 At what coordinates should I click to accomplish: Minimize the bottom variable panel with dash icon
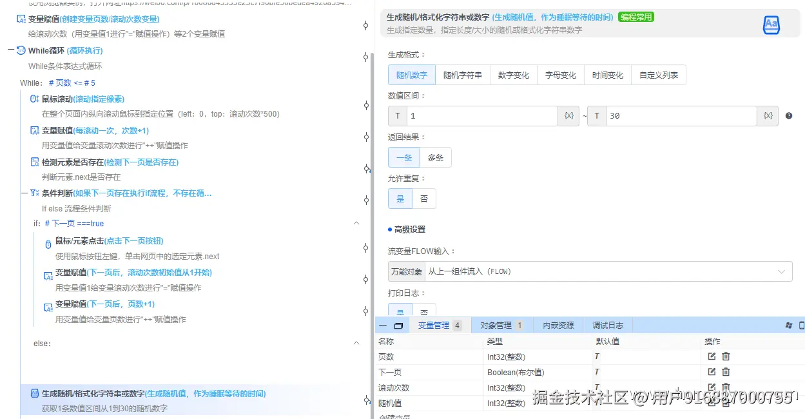tap(383, 326)
